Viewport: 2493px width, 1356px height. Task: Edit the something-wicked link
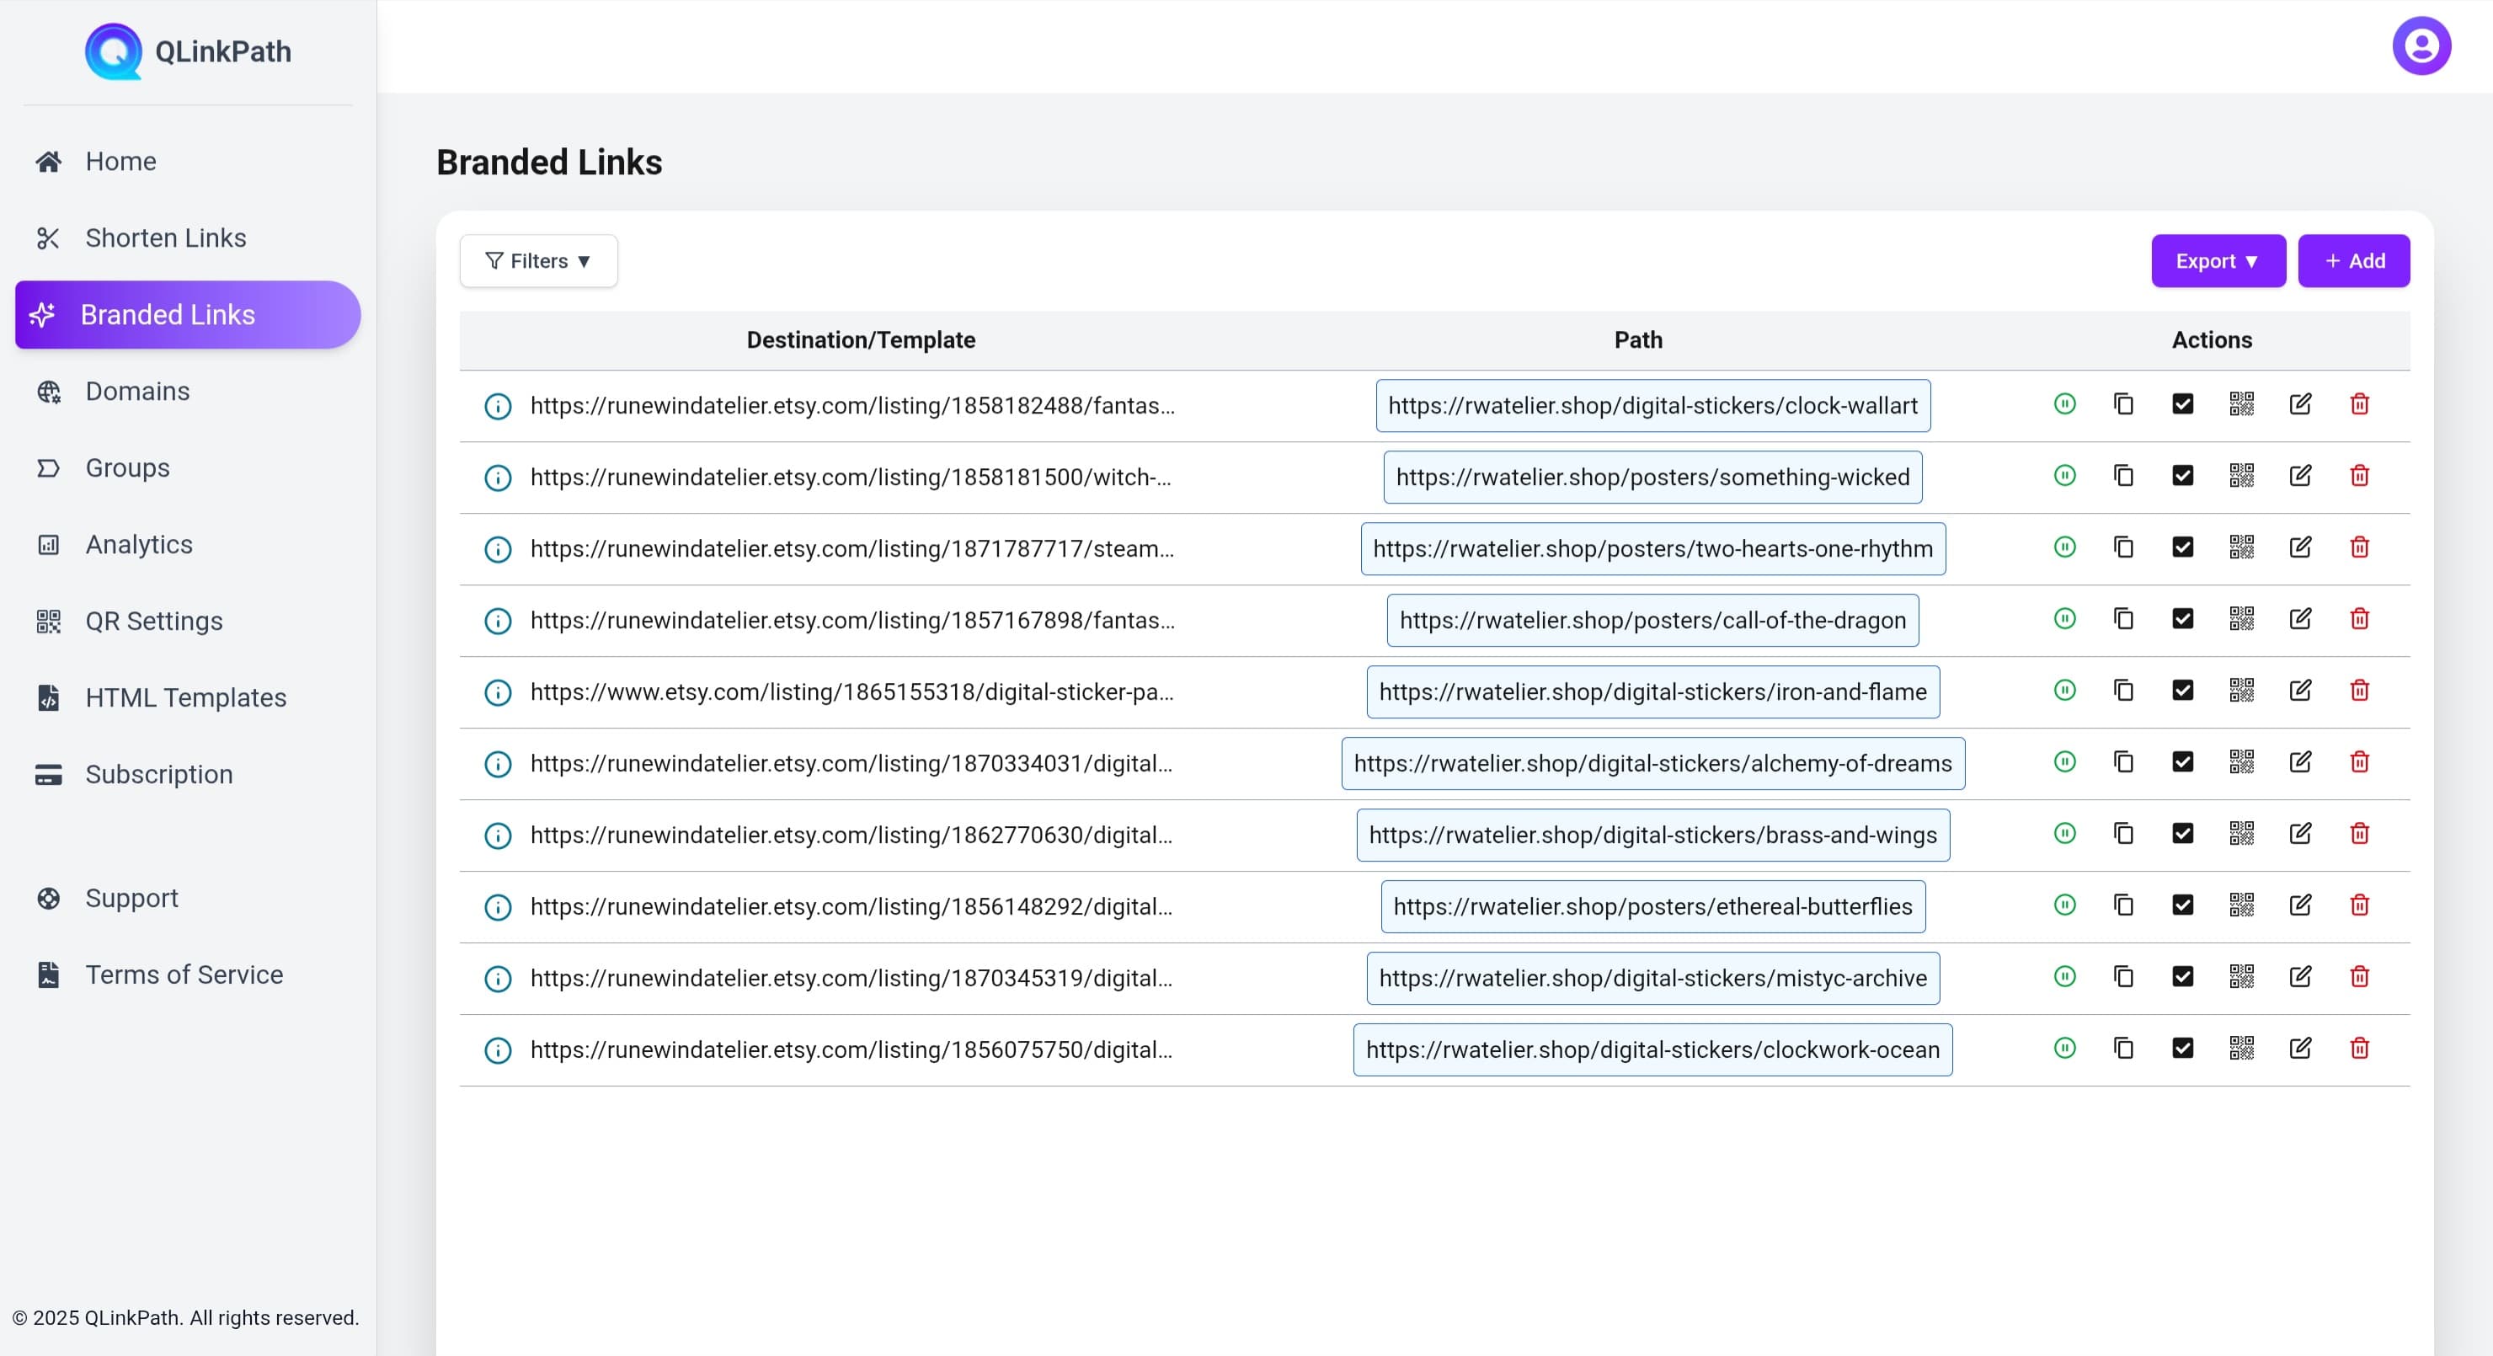[x=2300, y=475]
